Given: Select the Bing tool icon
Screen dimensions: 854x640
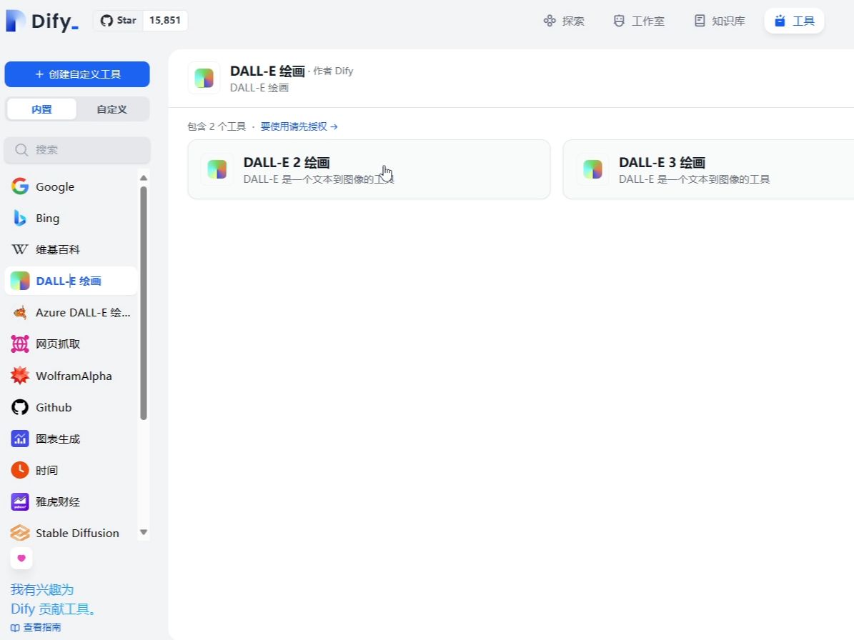Looking at the screenshot, I should coord(19,218).
